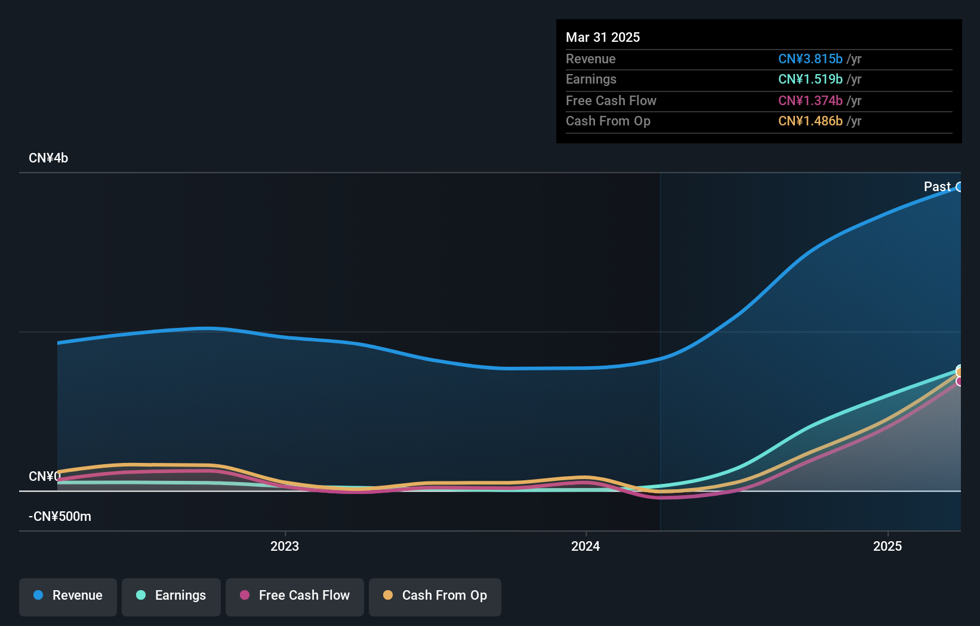Click the Past label on chart
This screenshot has width=980, height=626.
coord(937,186)
